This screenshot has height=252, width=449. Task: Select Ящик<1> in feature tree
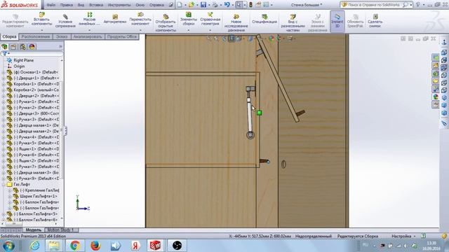pyautogui.click(x=36, y=149)
